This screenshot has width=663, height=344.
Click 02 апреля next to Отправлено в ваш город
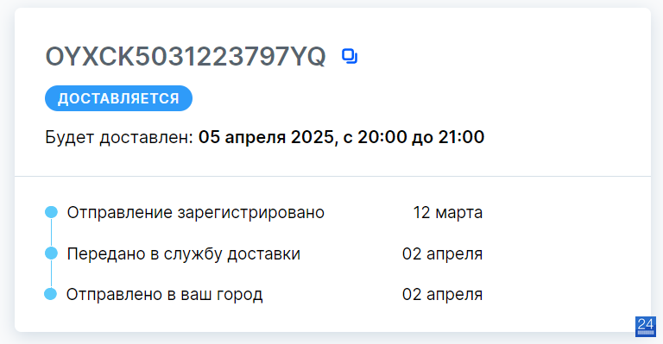pos(443,294)
